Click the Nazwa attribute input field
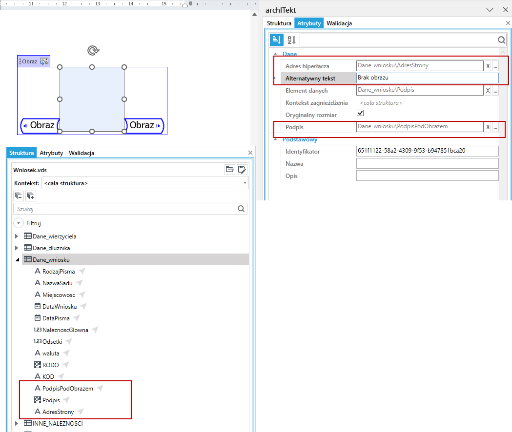The image size is (512, 432). 428,163
